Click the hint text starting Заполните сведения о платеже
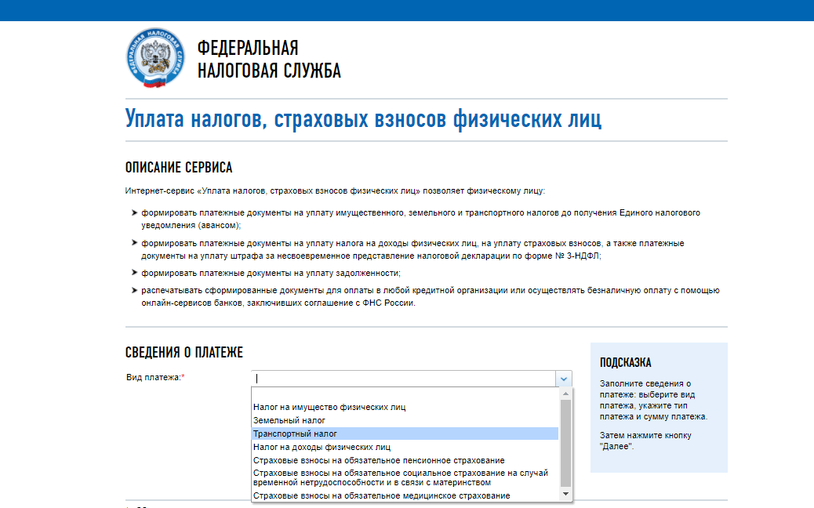 point(653,400)
